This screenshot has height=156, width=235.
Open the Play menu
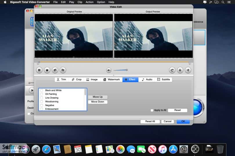(71, 2)
